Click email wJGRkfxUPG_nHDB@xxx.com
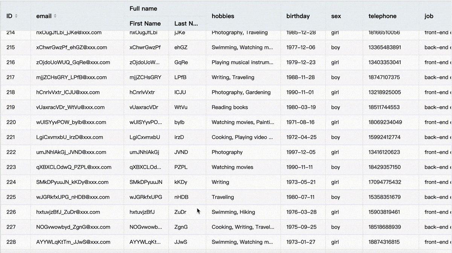Screen dimensions: 452x253 click(x=73, y=197)
